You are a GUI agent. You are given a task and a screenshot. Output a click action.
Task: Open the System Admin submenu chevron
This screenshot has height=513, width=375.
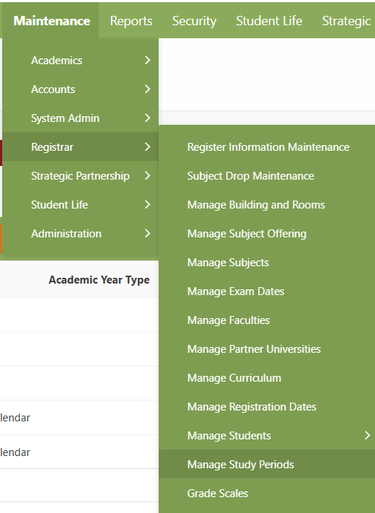(x=147, y=118)
